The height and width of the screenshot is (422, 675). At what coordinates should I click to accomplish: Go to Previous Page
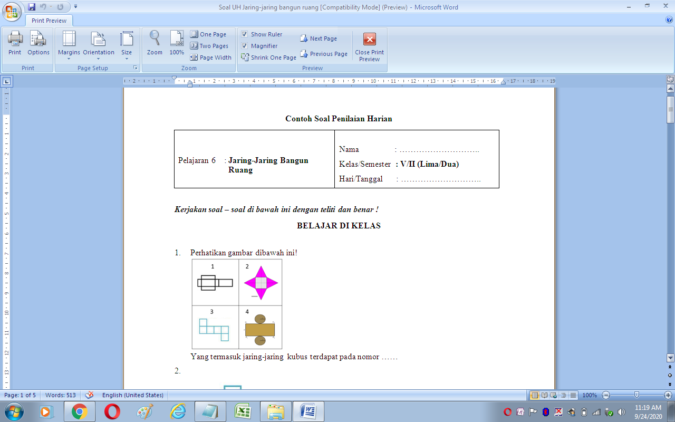[x=324, y=54]
